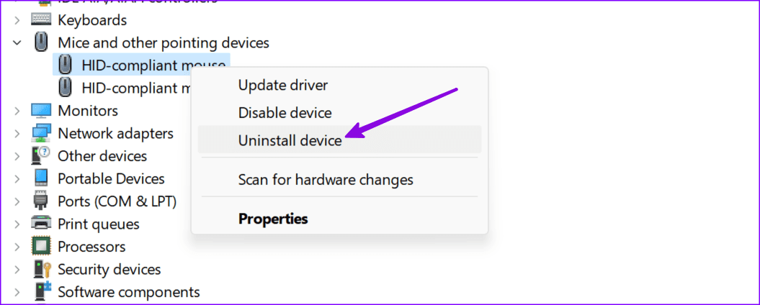Click the Other devices question-mark icon
This screenshot has height=305, width=760.
[x=41, y=156]
